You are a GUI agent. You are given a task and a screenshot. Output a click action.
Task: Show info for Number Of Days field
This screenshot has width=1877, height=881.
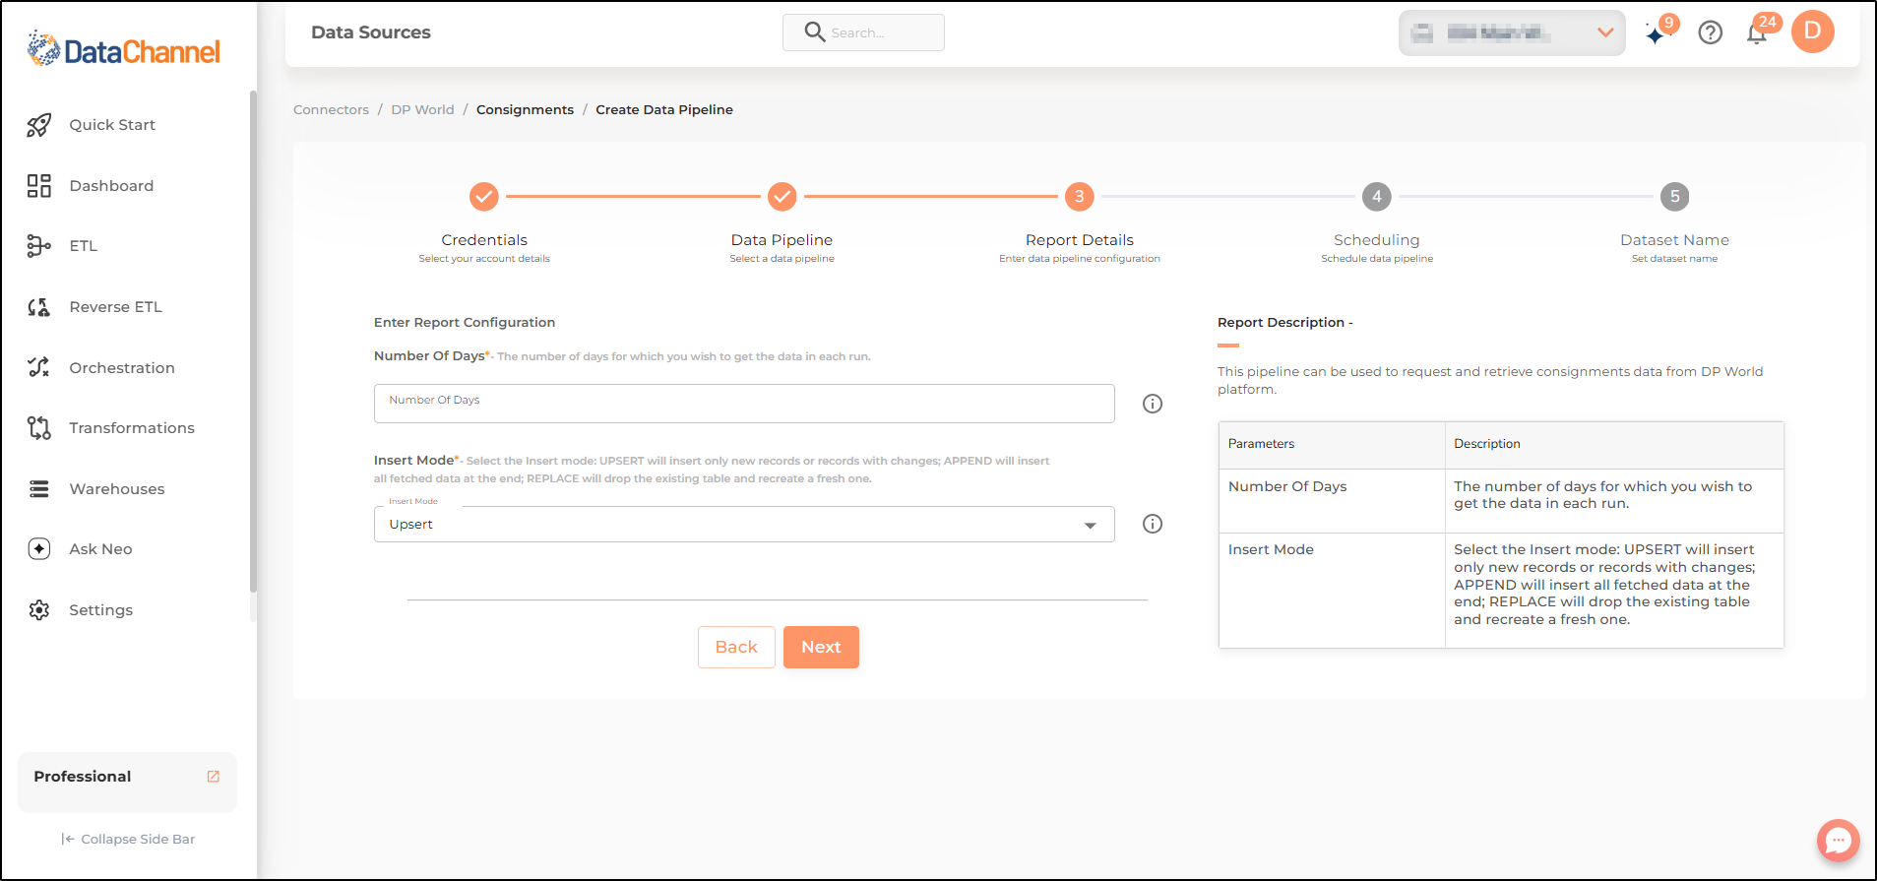(1153, 404)
